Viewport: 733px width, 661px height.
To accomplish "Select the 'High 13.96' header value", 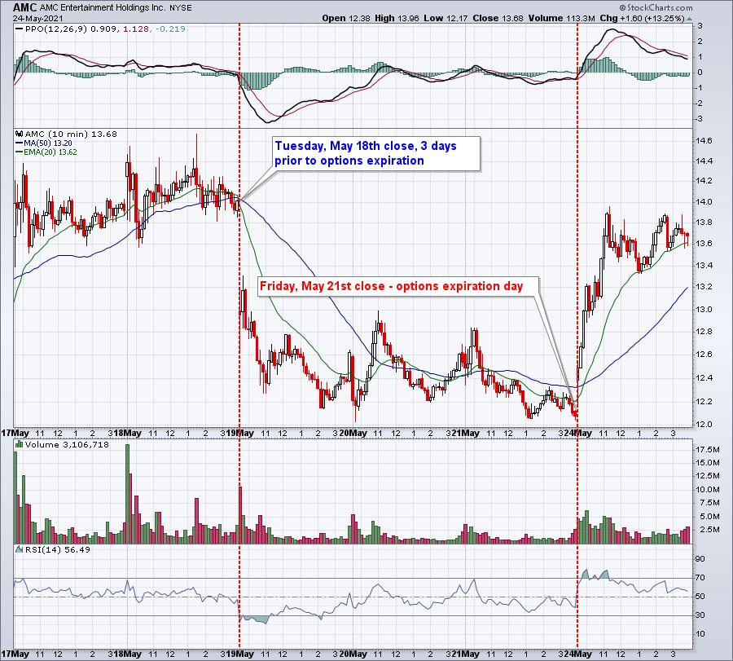I will coord(397,18).
